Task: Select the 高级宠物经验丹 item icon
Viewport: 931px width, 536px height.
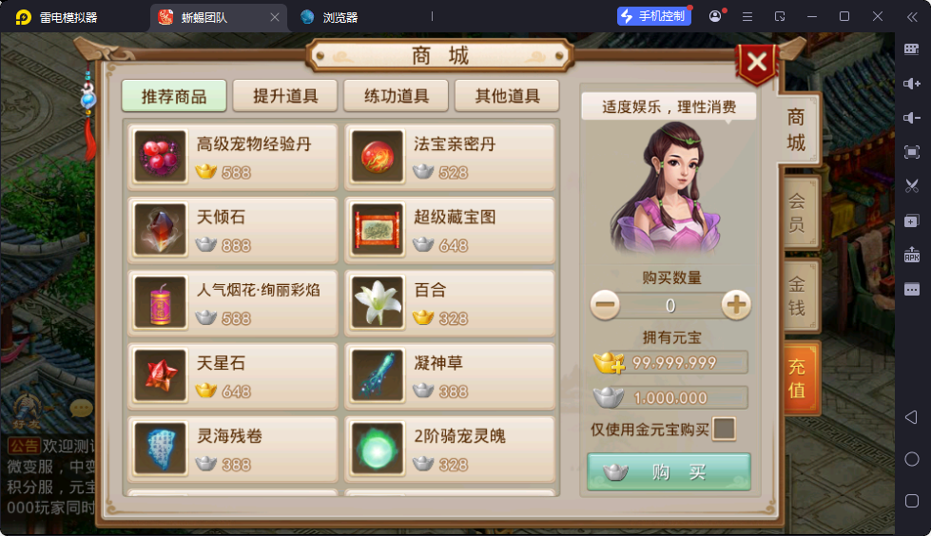Action: click(160, 157)
